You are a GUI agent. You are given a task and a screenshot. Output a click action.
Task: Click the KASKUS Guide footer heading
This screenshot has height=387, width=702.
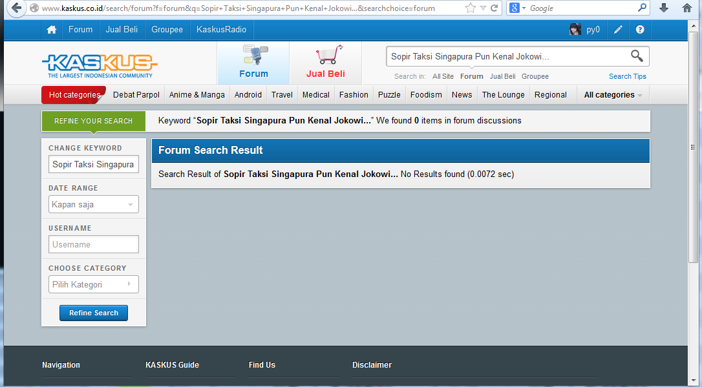click(173, 365)
